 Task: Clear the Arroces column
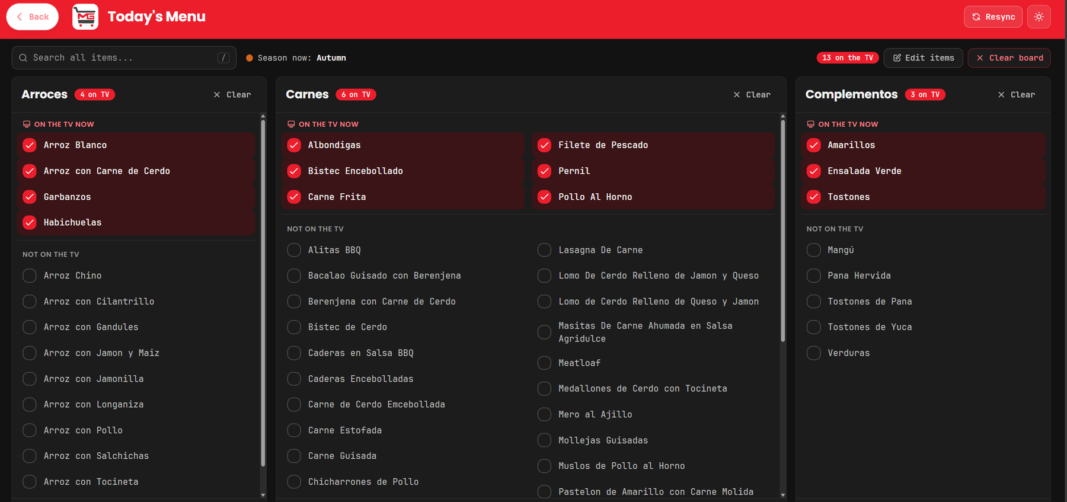pyautogui.click(x=232, y=95)
